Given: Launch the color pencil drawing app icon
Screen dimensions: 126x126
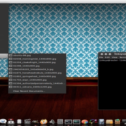Looking at the screenshot, I should point(93,122).
